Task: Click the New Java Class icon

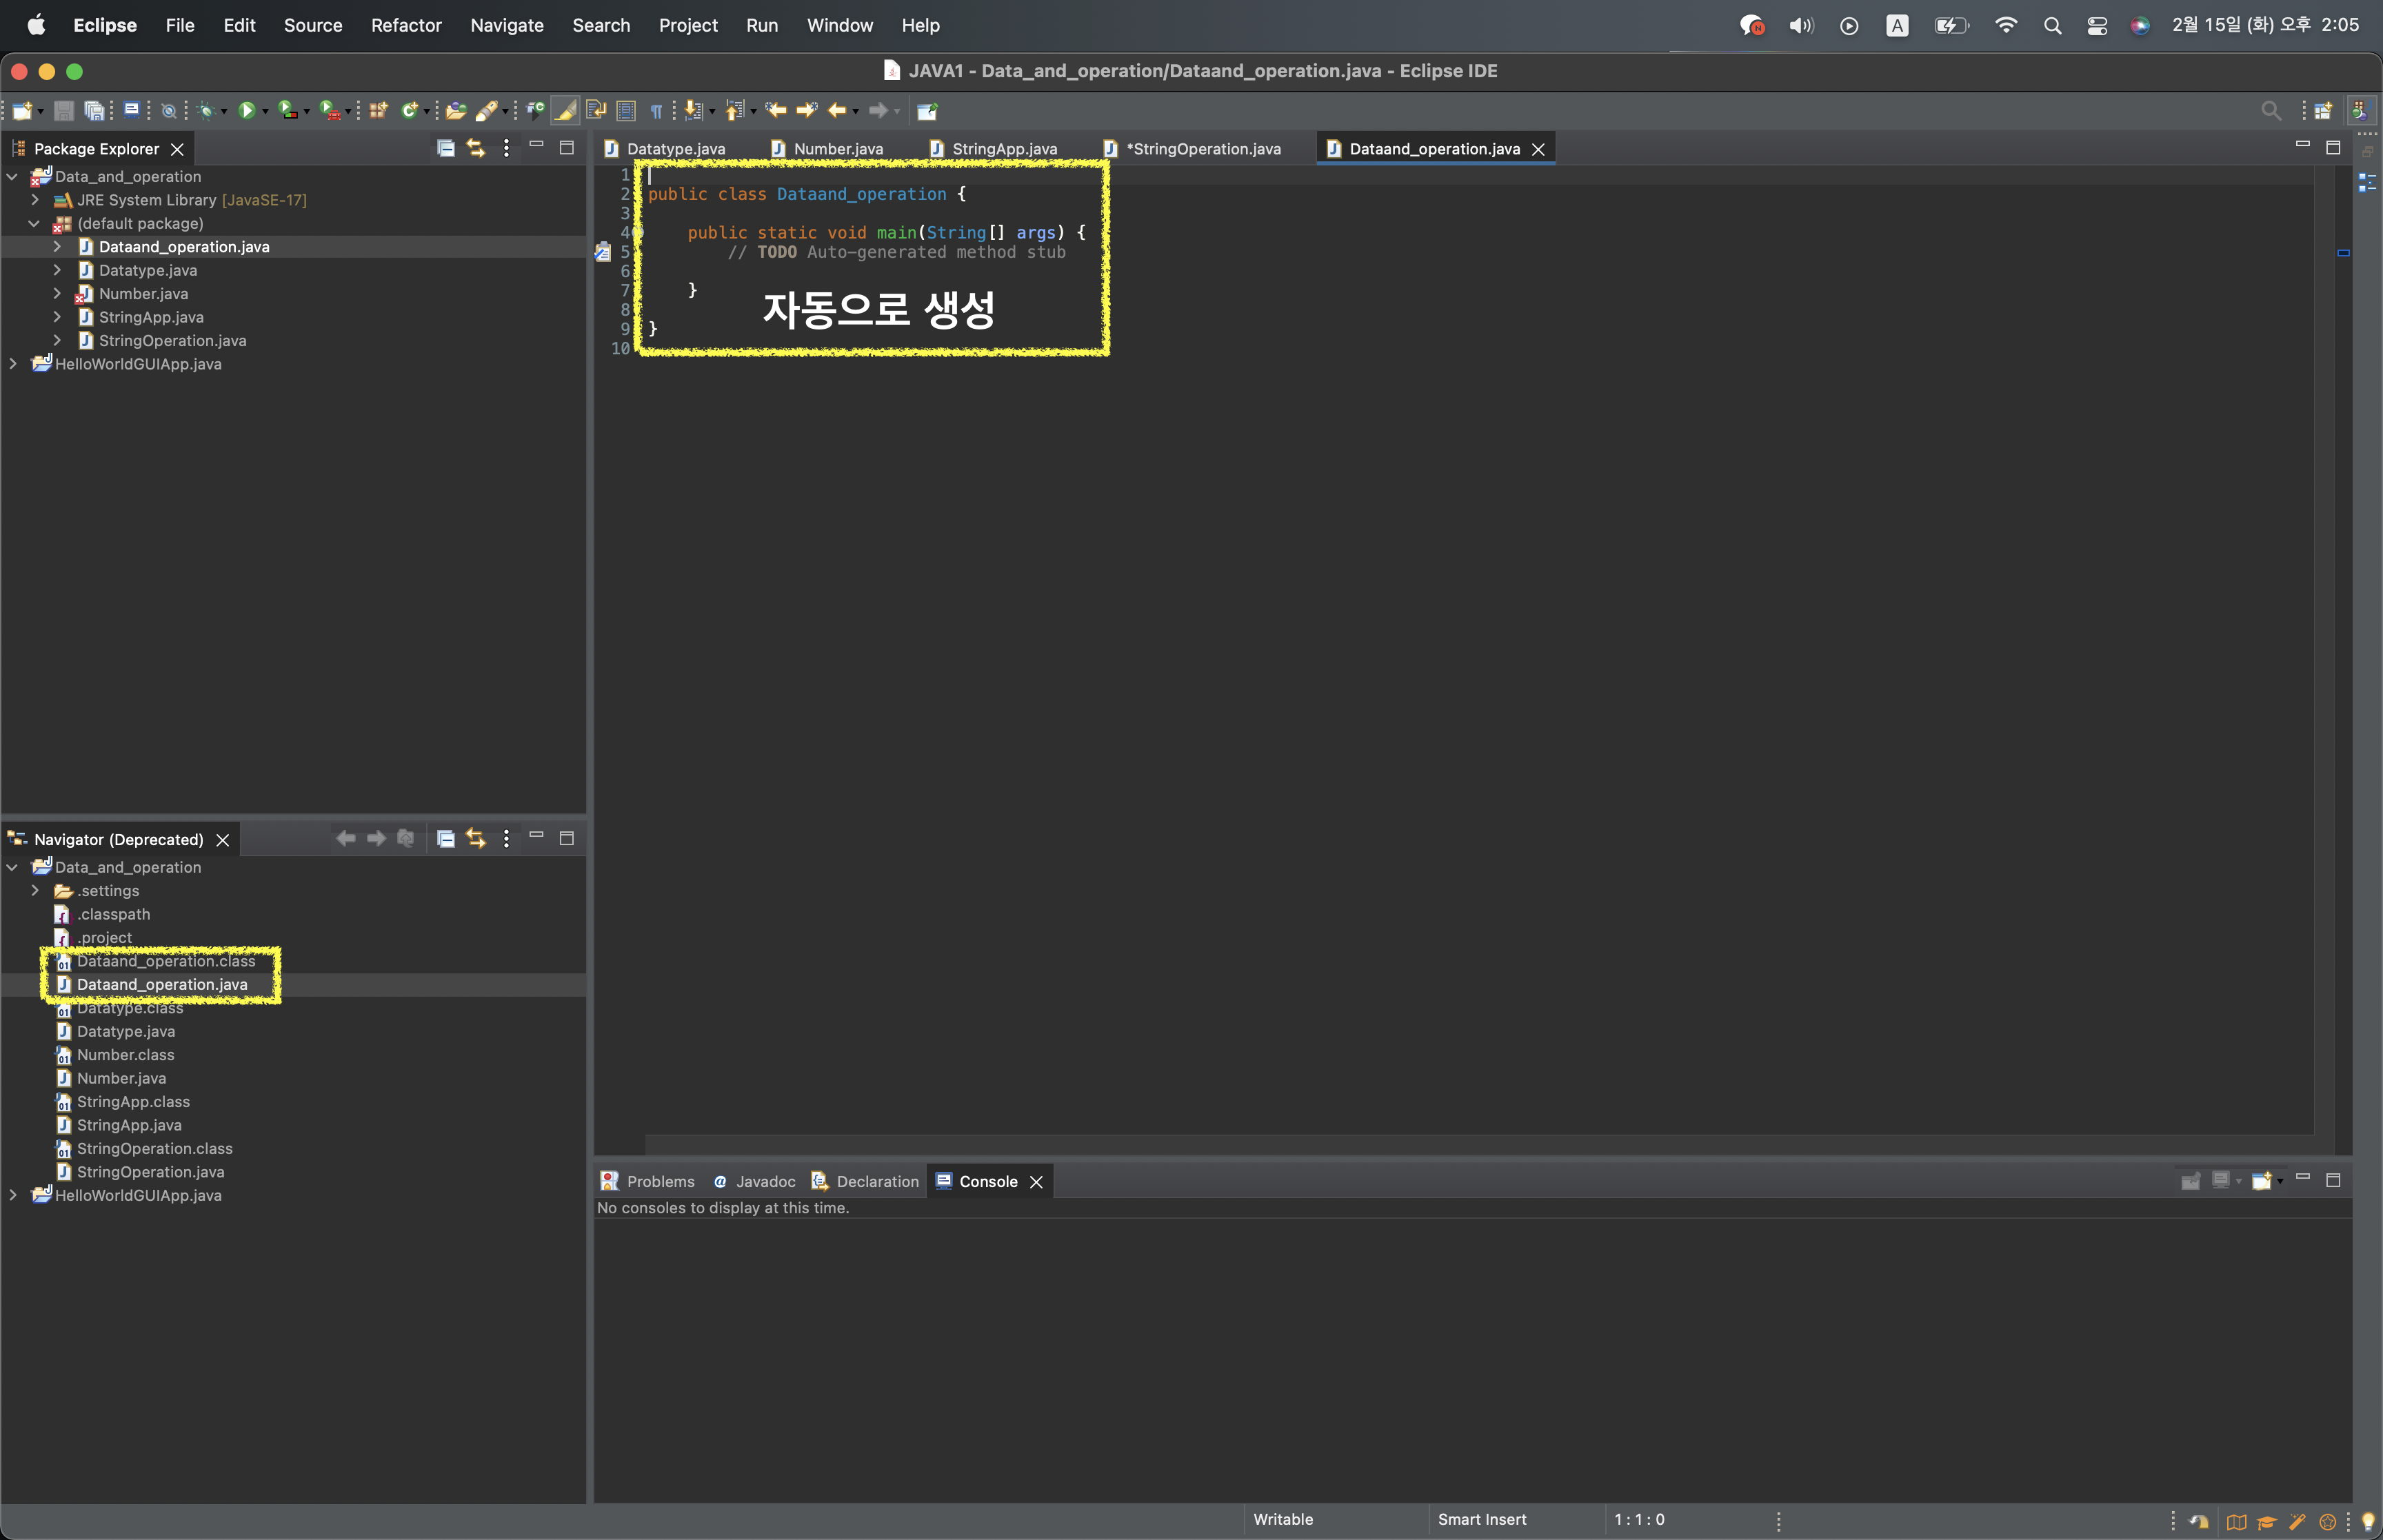Action: click(409, 111)
